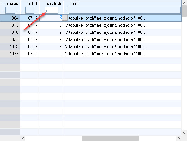Image resolution: width=187 pixels, height=141 pixels.
Task: Open the ellipsis button in druhch filter
Action: point(61,11)
